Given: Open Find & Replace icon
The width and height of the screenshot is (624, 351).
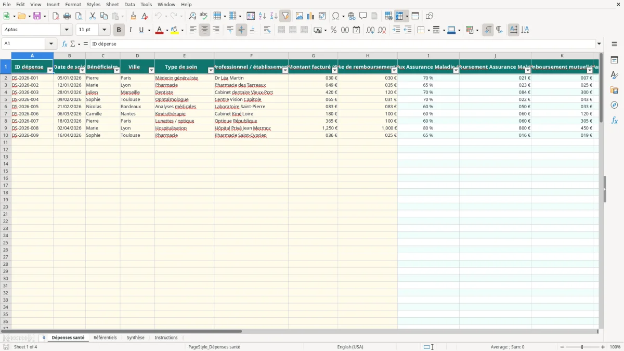Looking at the screenshot, I should (x=192, y=16).
